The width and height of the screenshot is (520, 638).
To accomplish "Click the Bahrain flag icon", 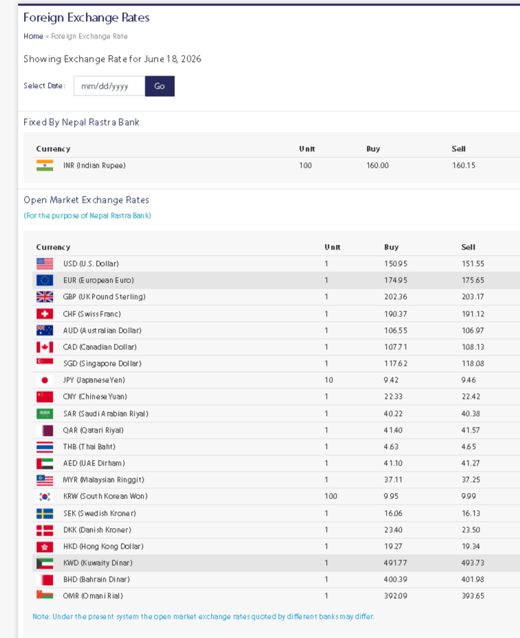I will click(x=45, y=580).
